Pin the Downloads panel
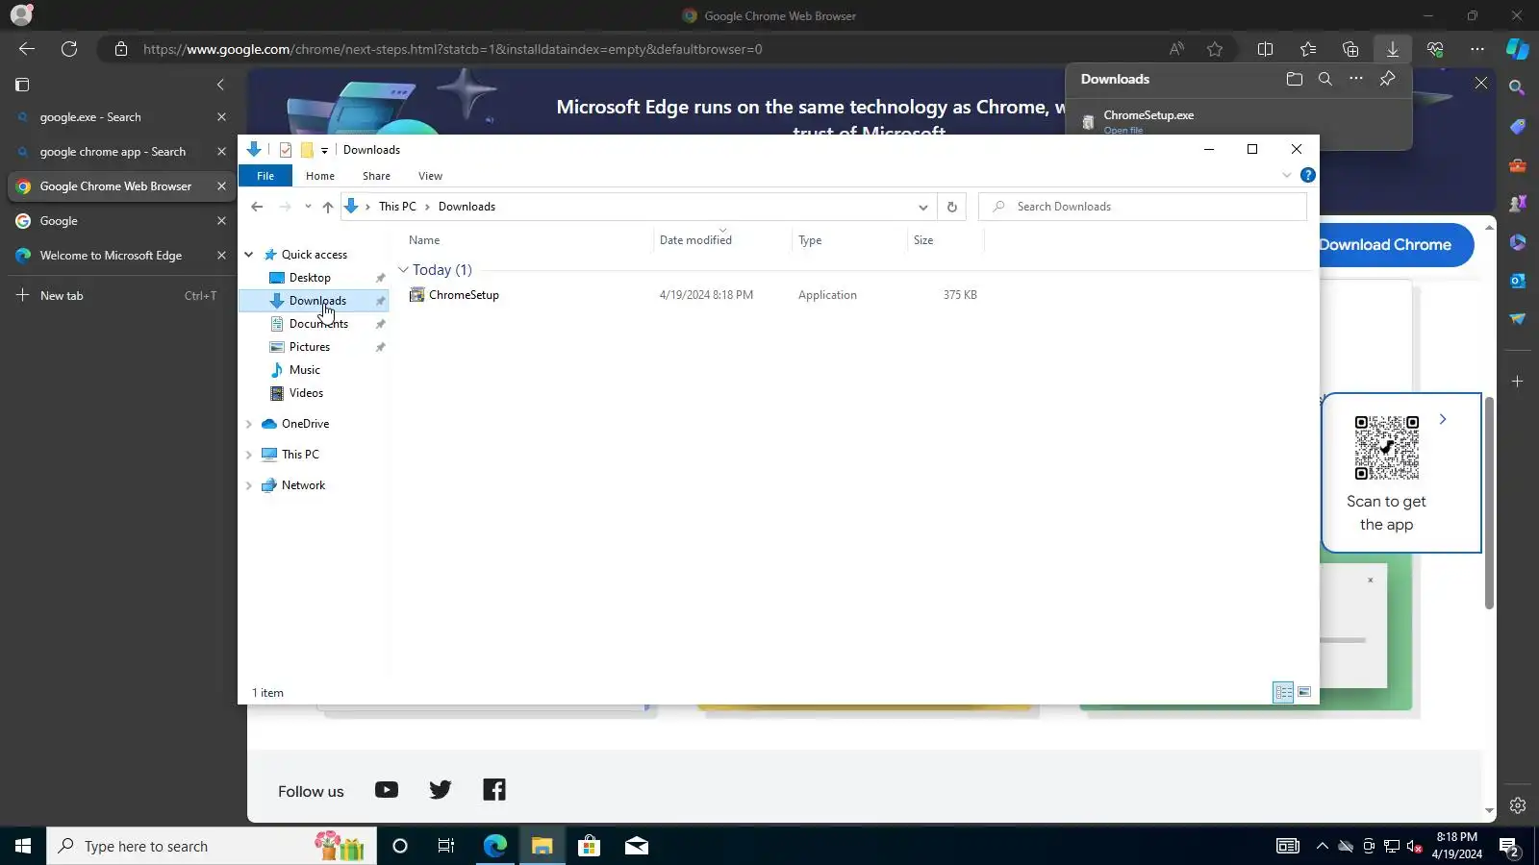The image size is (1539, 865). [x=1387, y=79]
